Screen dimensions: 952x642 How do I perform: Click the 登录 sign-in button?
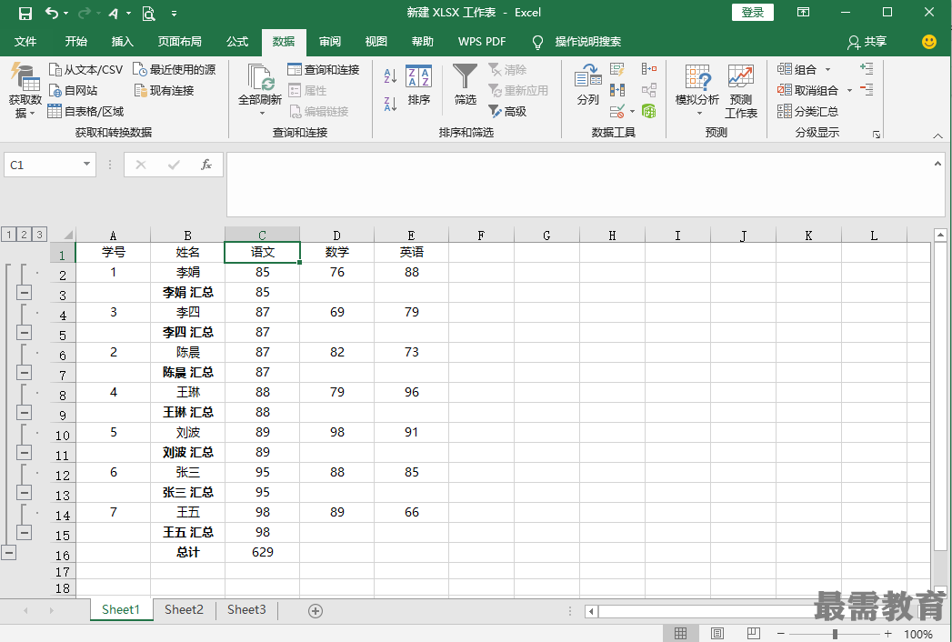(752, 12)
